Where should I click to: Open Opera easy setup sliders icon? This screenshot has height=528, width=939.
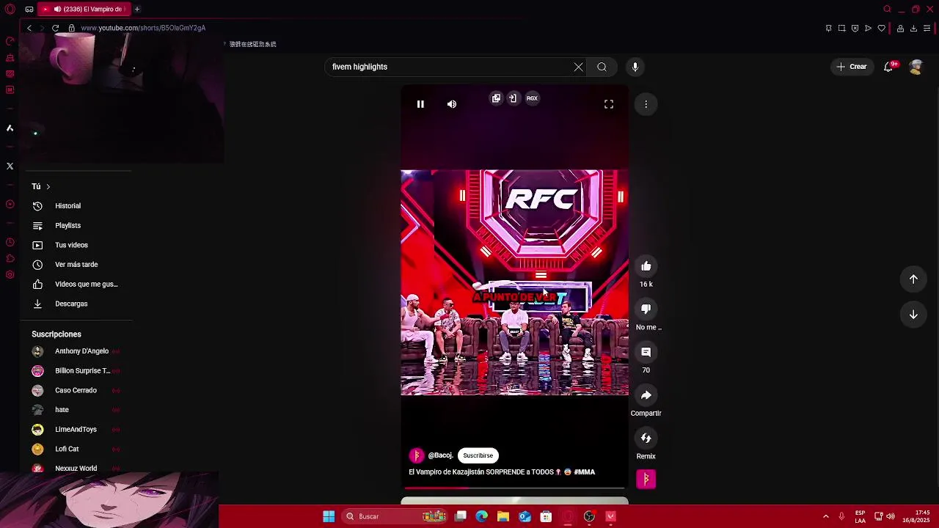click(x=927, y=29)
